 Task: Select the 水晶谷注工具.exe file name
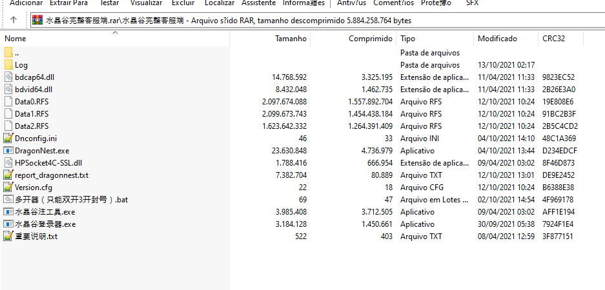coord(45,212)
